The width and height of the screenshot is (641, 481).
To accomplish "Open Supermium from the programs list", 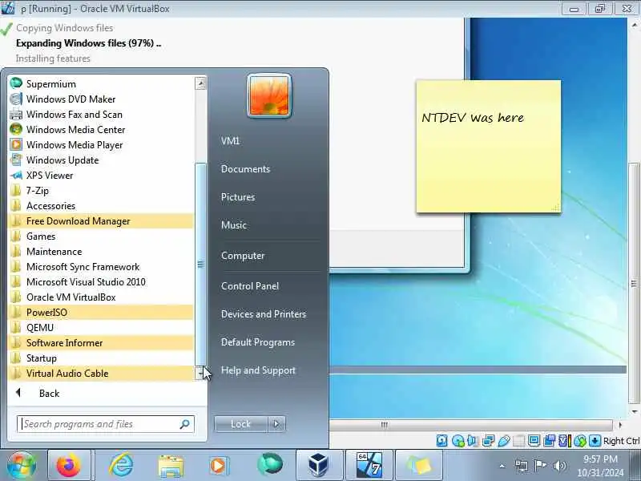I will [101, 84].
